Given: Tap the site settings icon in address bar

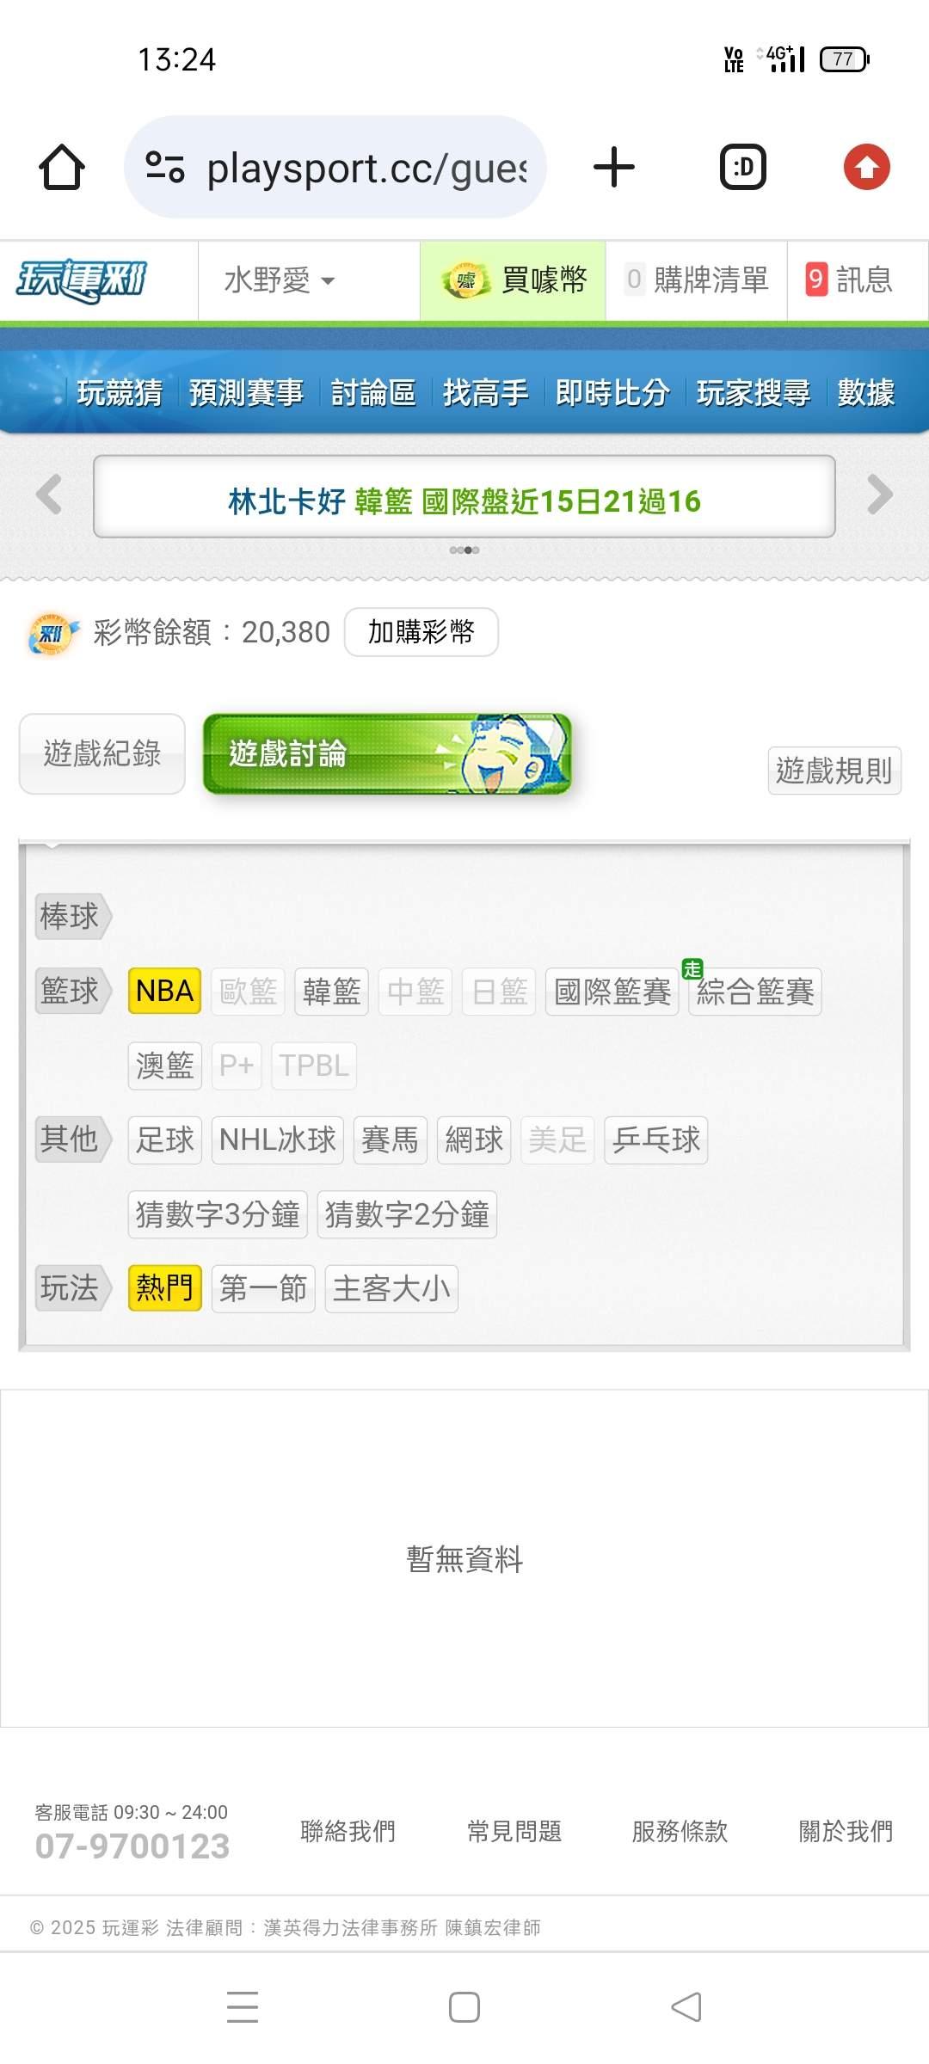Looking at the screenshot, I should tap(165, 167).
